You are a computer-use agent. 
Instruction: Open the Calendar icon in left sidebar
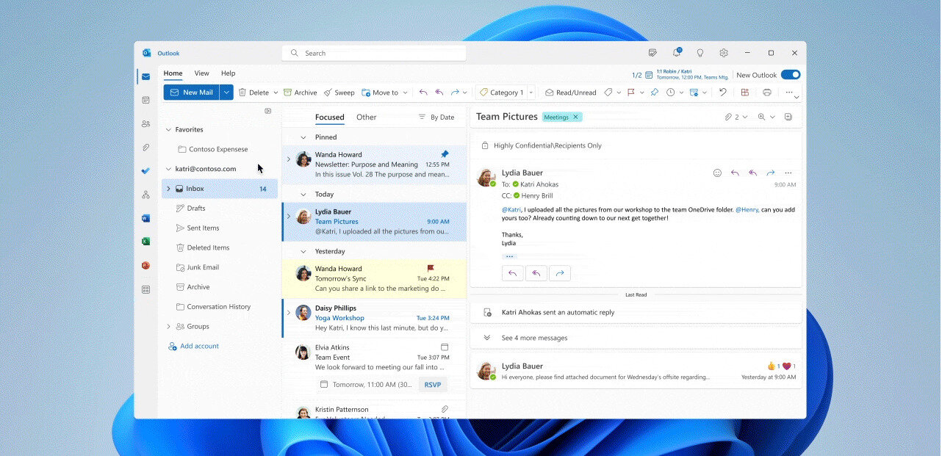146,100
